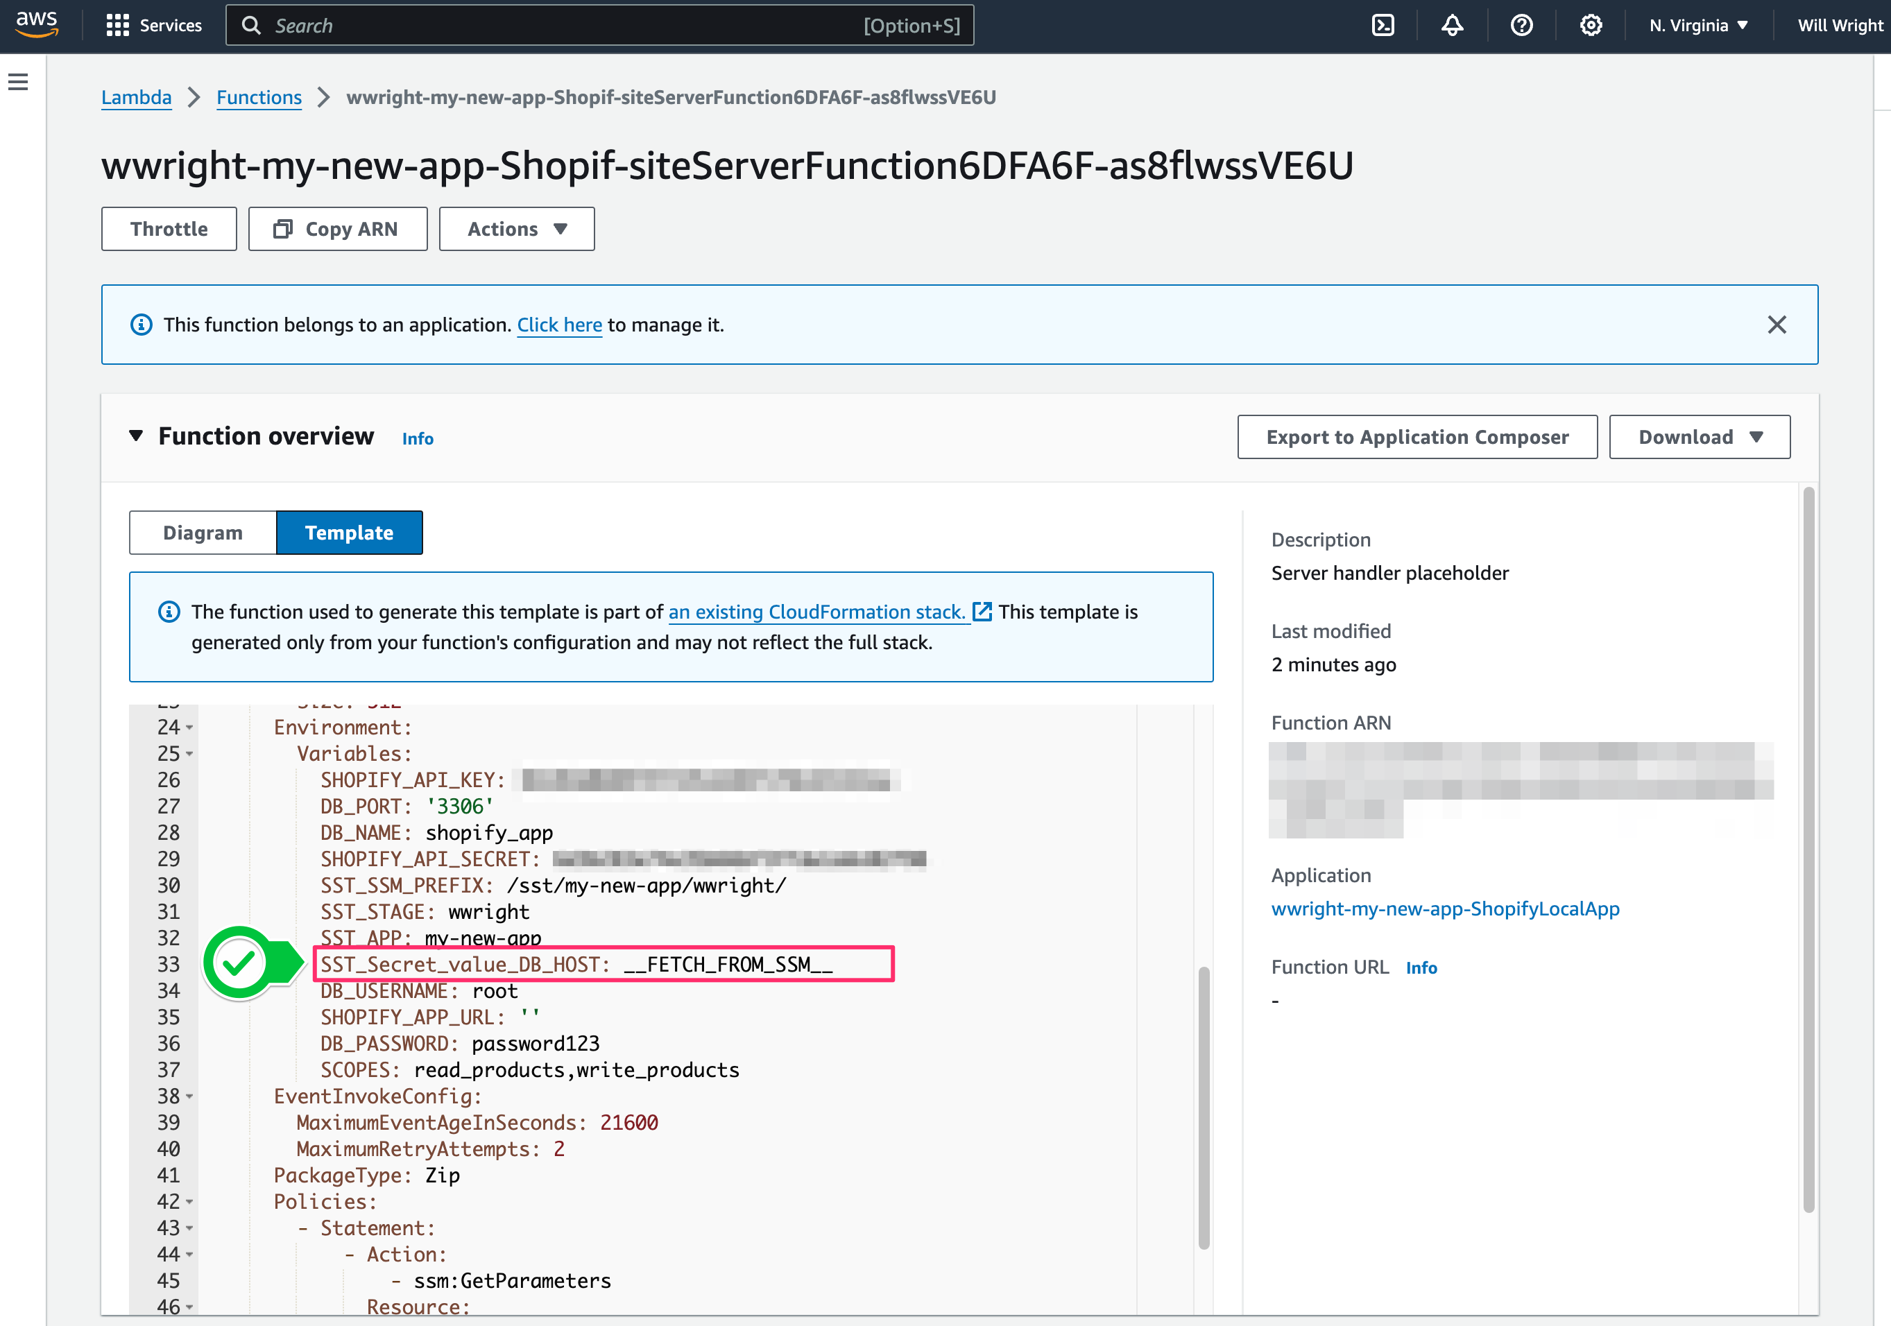Screen dimensions: 1891x1326
Task: Dismiss the application notification banner
Action: 1777,325
